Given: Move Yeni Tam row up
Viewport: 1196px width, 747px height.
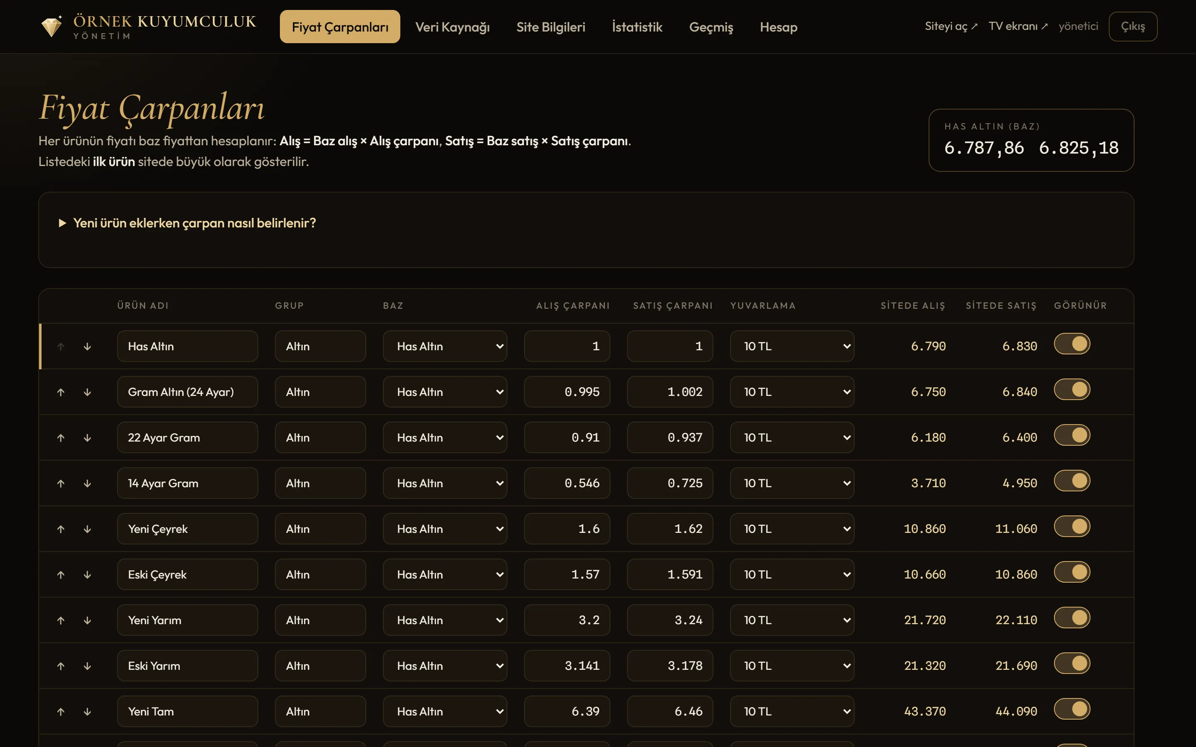Looking at the screenshot, I should (61, 712).
